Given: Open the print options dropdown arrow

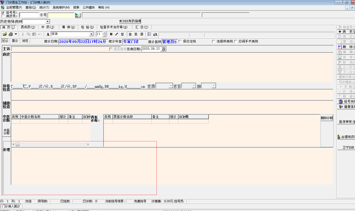Looking at the screenshot, I should tap(16, 34).
